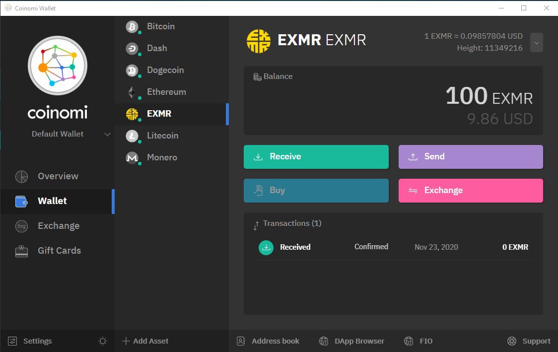Select Dogecoin in the asset list

pyautogui.click(x=172, y=70)
